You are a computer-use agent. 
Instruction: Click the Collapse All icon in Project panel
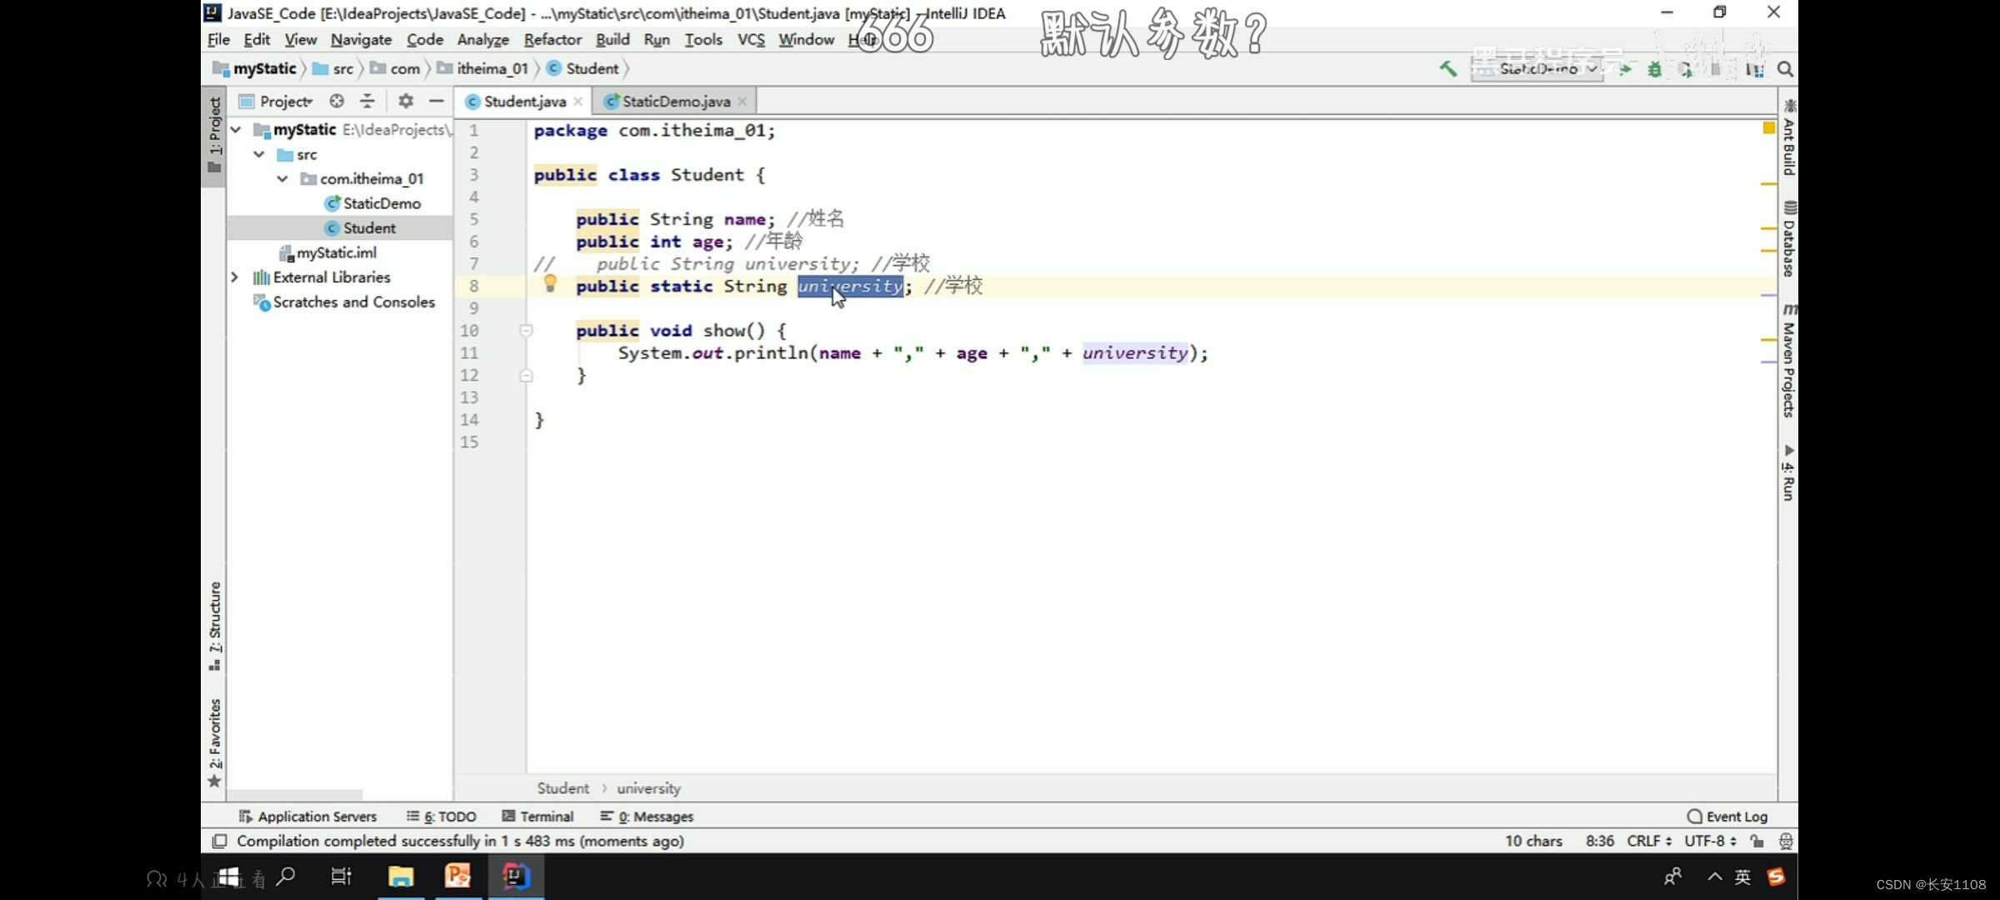[x=367, y=101]
